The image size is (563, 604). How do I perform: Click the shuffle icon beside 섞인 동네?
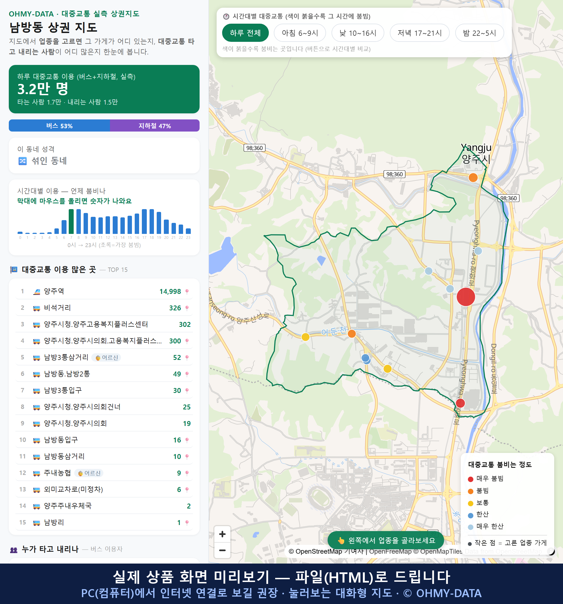coord(23,161)
